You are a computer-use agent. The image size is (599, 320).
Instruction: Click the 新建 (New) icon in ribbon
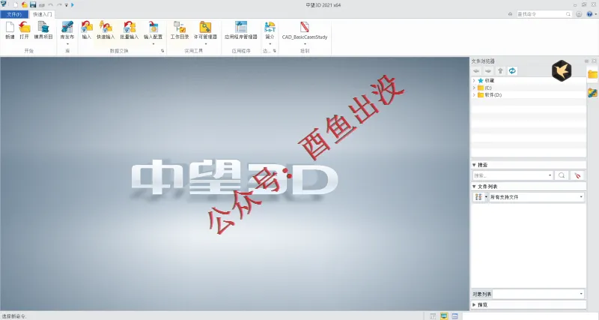tap(10, 28)
